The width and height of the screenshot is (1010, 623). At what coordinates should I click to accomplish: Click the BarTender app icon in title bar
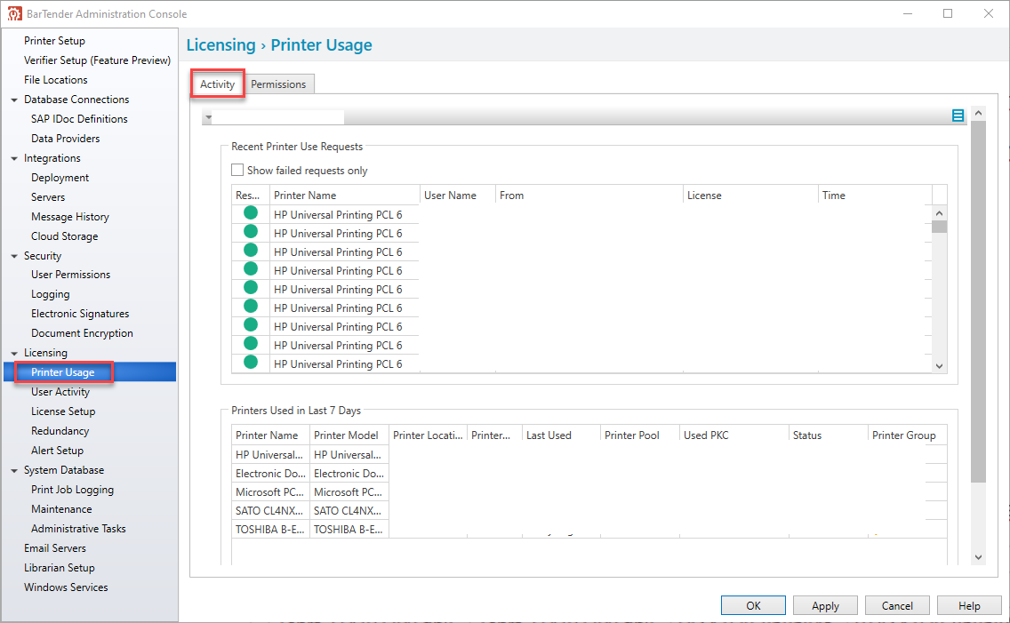[x=15, y=13]
